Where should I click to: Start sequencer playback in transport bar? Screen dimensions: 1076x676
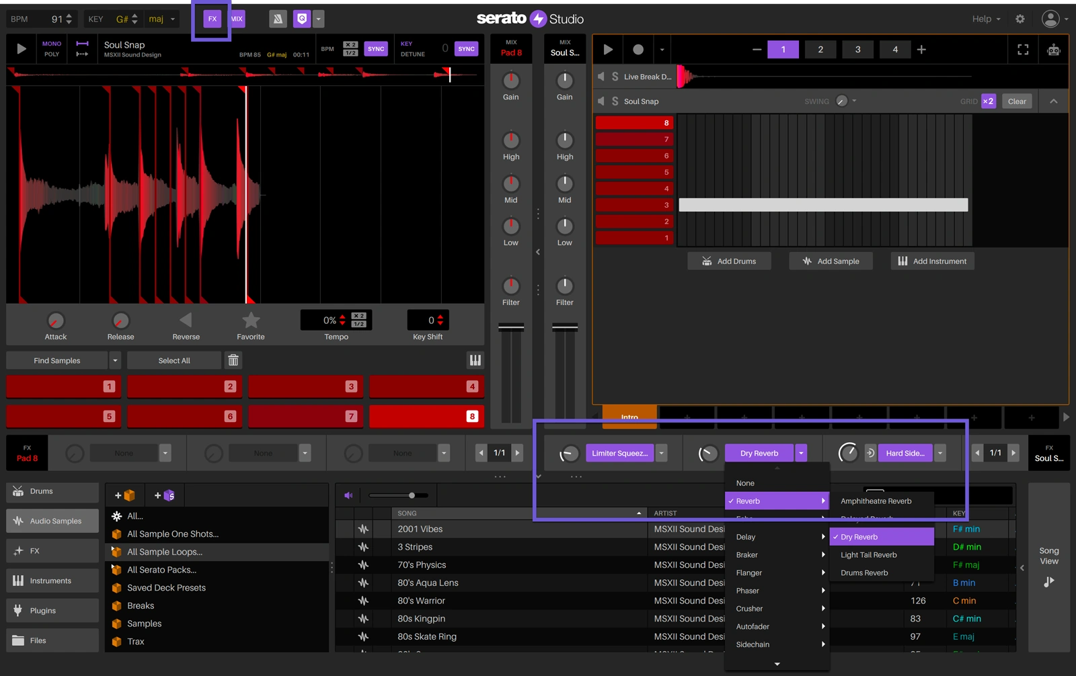(608, 49)
